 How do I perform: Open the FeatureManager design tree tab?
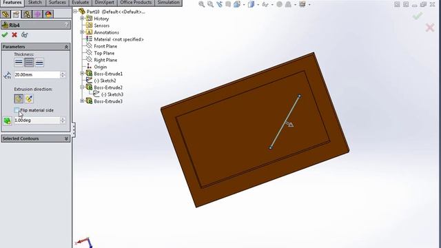(x=6, y=14)
